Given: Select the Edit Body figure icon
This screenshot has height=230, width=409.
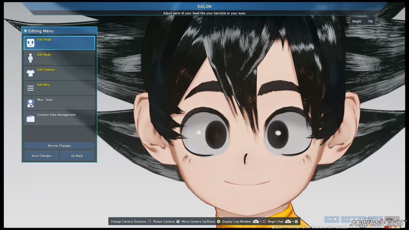Looking at the screenshot, I should 30,58.
